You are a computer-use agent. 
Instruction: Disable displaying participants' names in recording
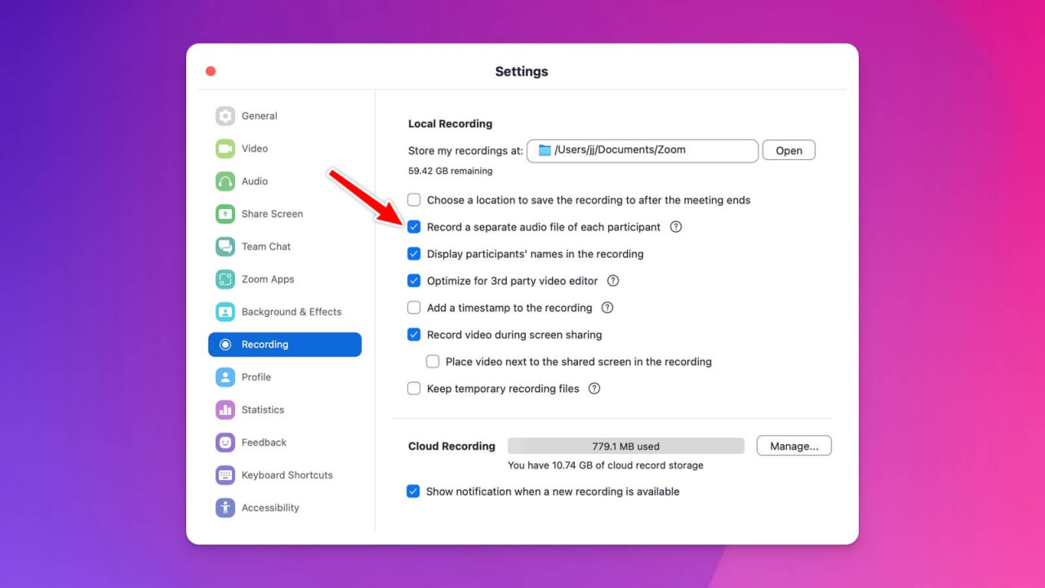click(414, 253)
